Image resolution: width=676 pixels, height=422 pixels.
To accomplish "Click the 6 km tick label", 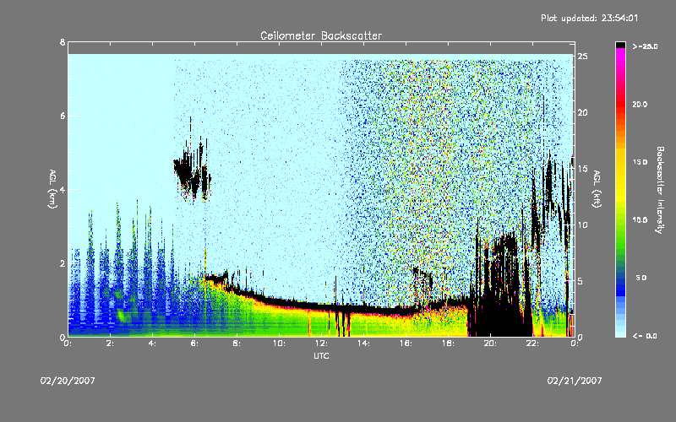I will pyautogui.click(x=63, y=116).
